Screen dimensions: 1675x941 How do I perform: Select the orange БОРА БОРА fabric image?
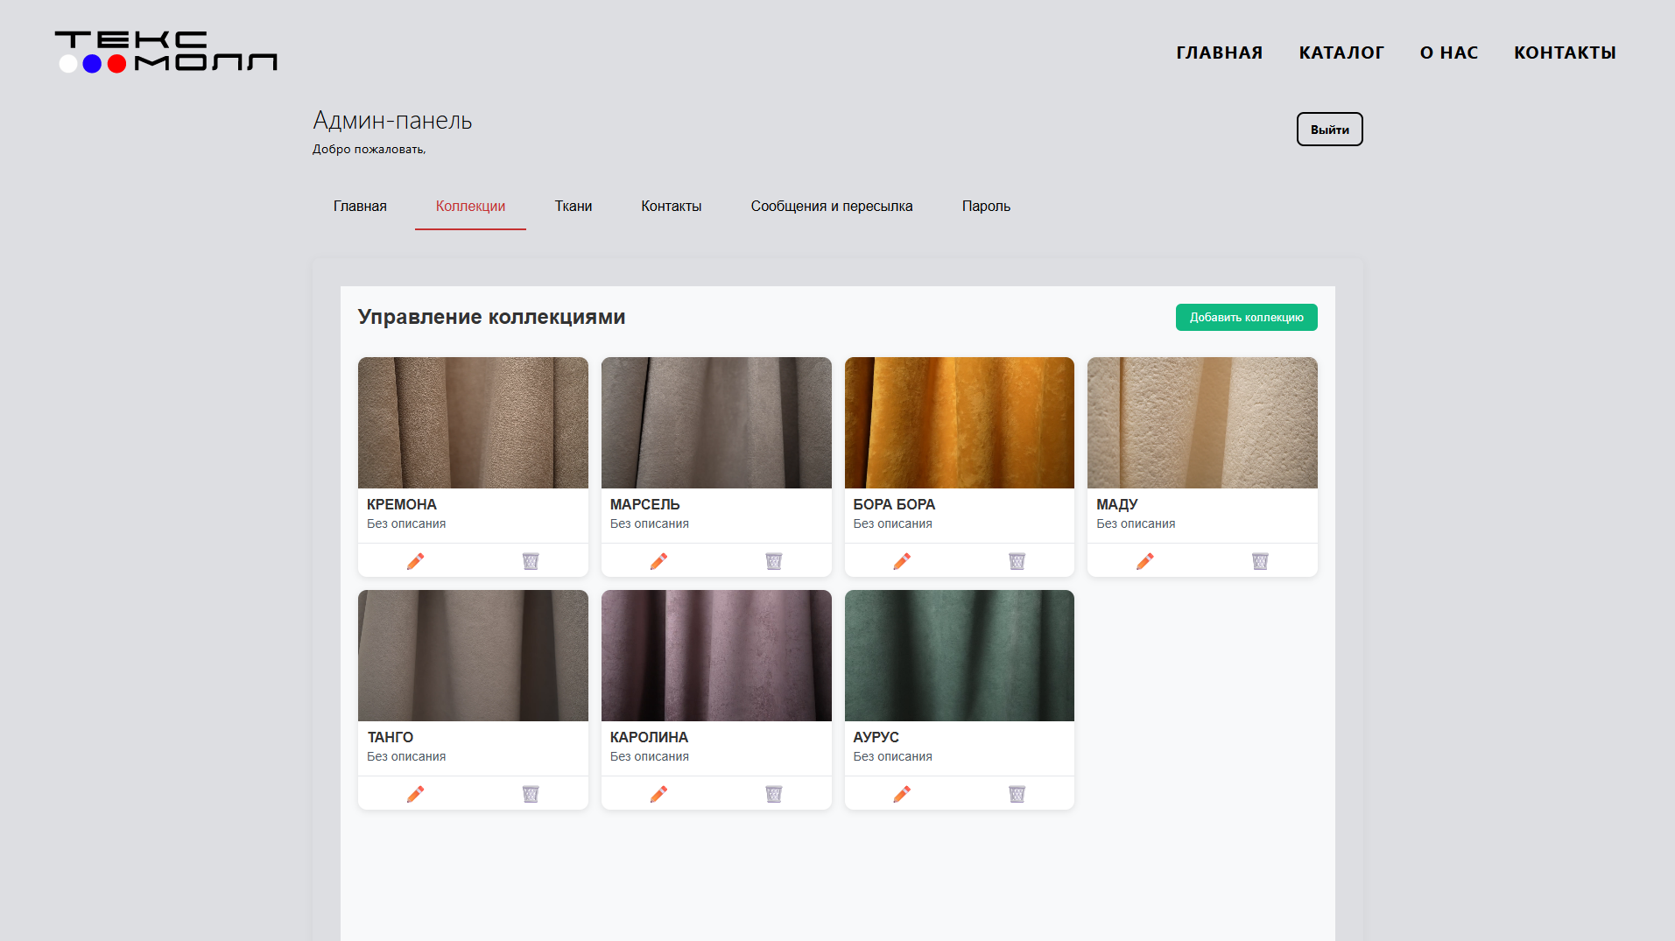(960, 423)
